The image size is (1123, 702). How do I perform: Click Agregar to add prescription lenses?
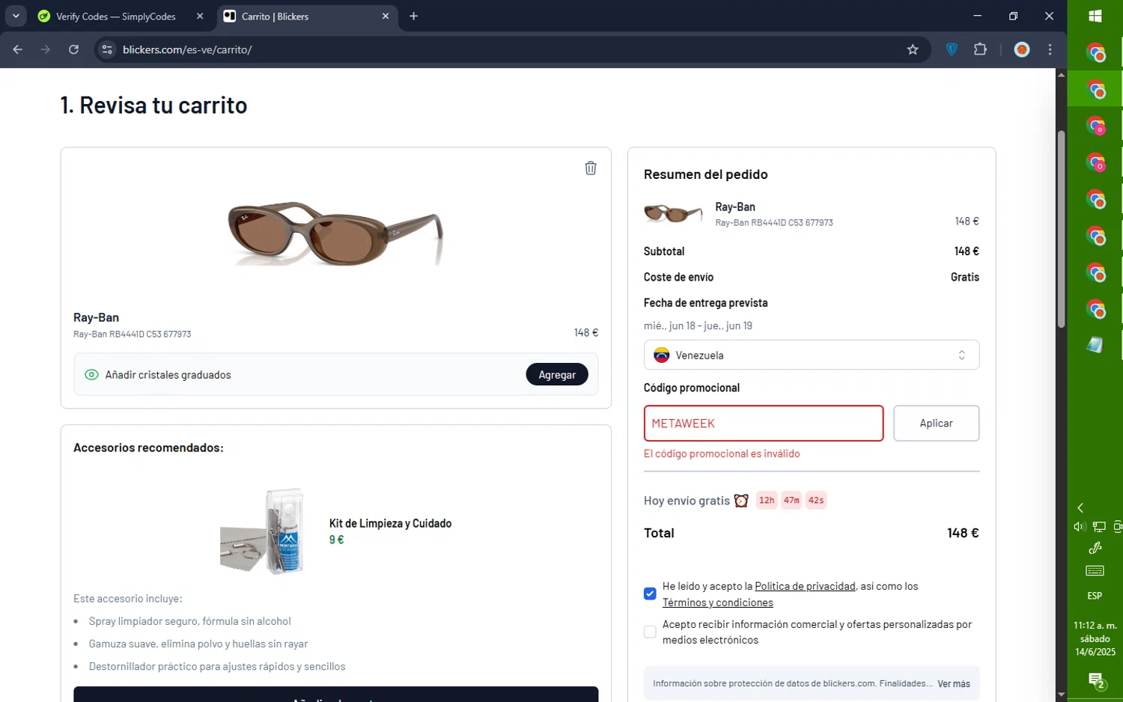pyautogui.click(x=557, y=375)
